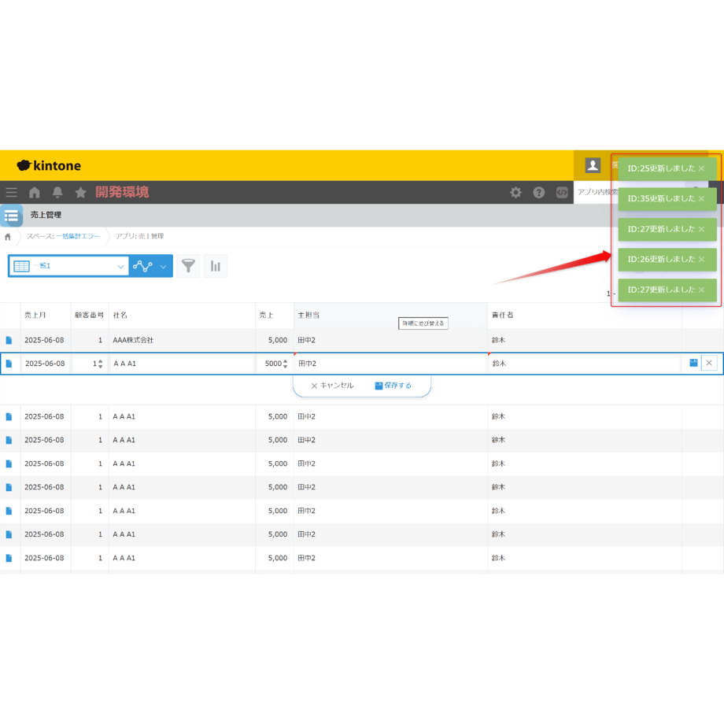The width and height of the screenshot is (724, 724).
Task: Edit the company name field A A A1
Action: tap(183, 364)
